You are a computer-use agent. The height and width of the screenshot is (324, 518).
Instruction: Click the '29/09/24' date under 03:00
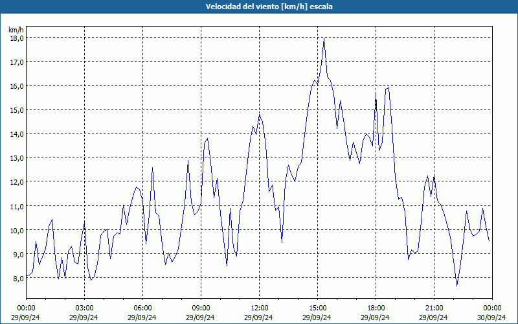84,318
